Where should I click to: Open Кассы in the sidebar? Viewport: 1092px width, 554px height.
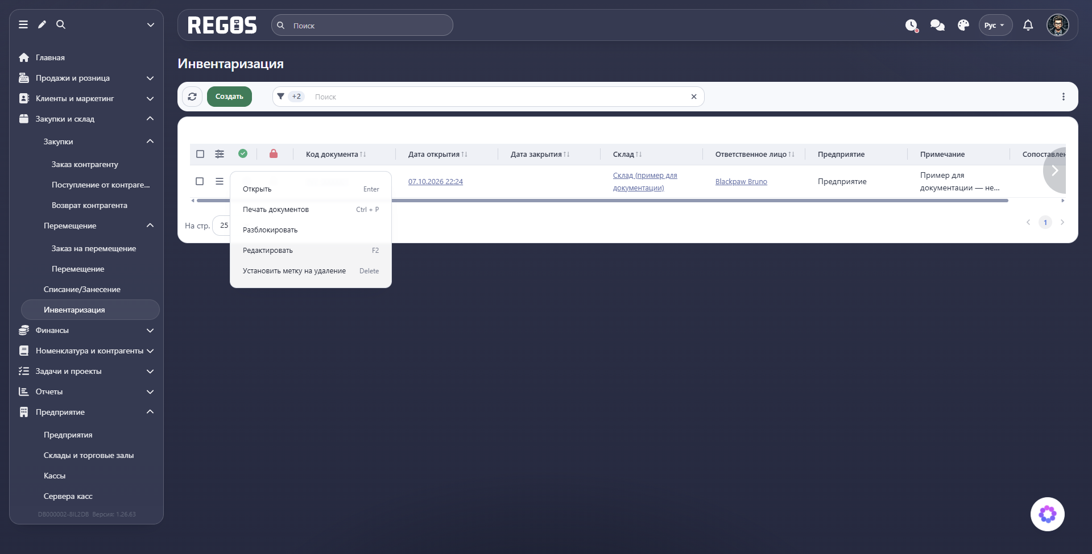[55, 476]
